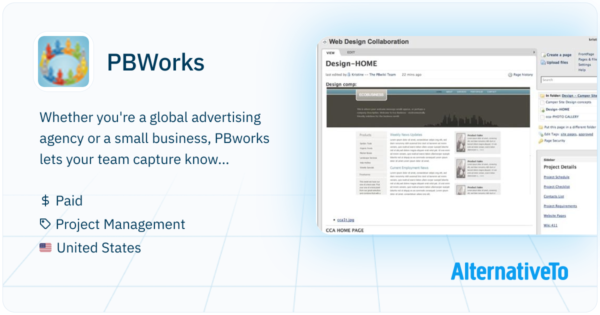The width and height of the screenshot is (600, 315).
Task: Open the approved tag
Action: pos(585,134)
